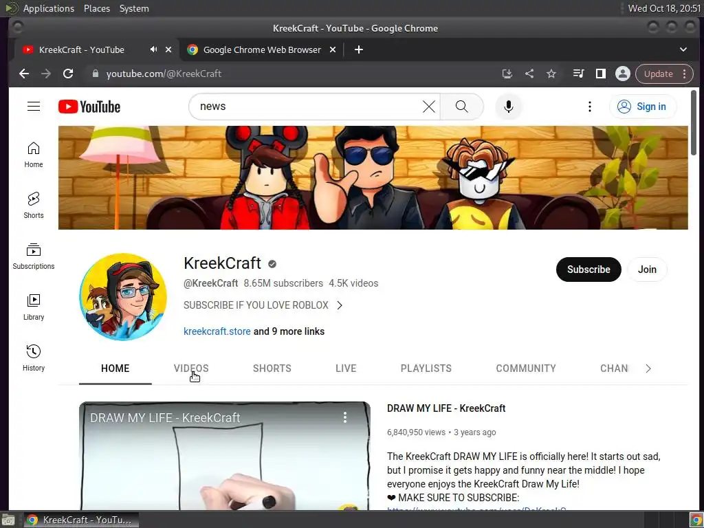This screenshot has height=528, width=704.
Task: Click the clock showing Wed Oct 18, 20:51
Action: [665, 8]
